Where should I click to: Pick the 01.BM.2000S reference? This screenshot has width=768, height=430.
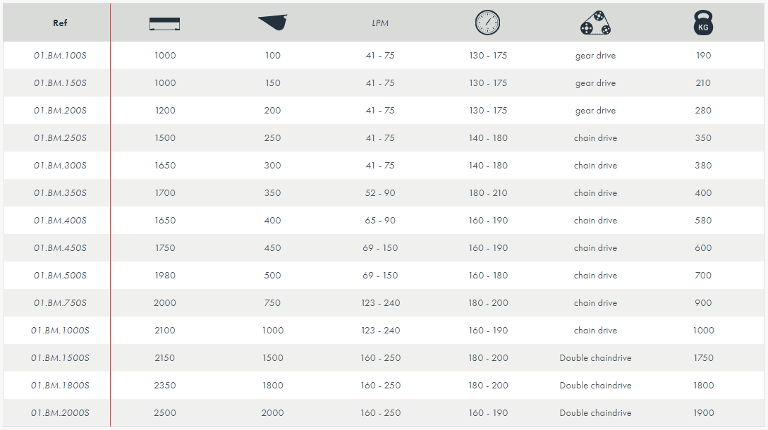[x=60, y=413]
